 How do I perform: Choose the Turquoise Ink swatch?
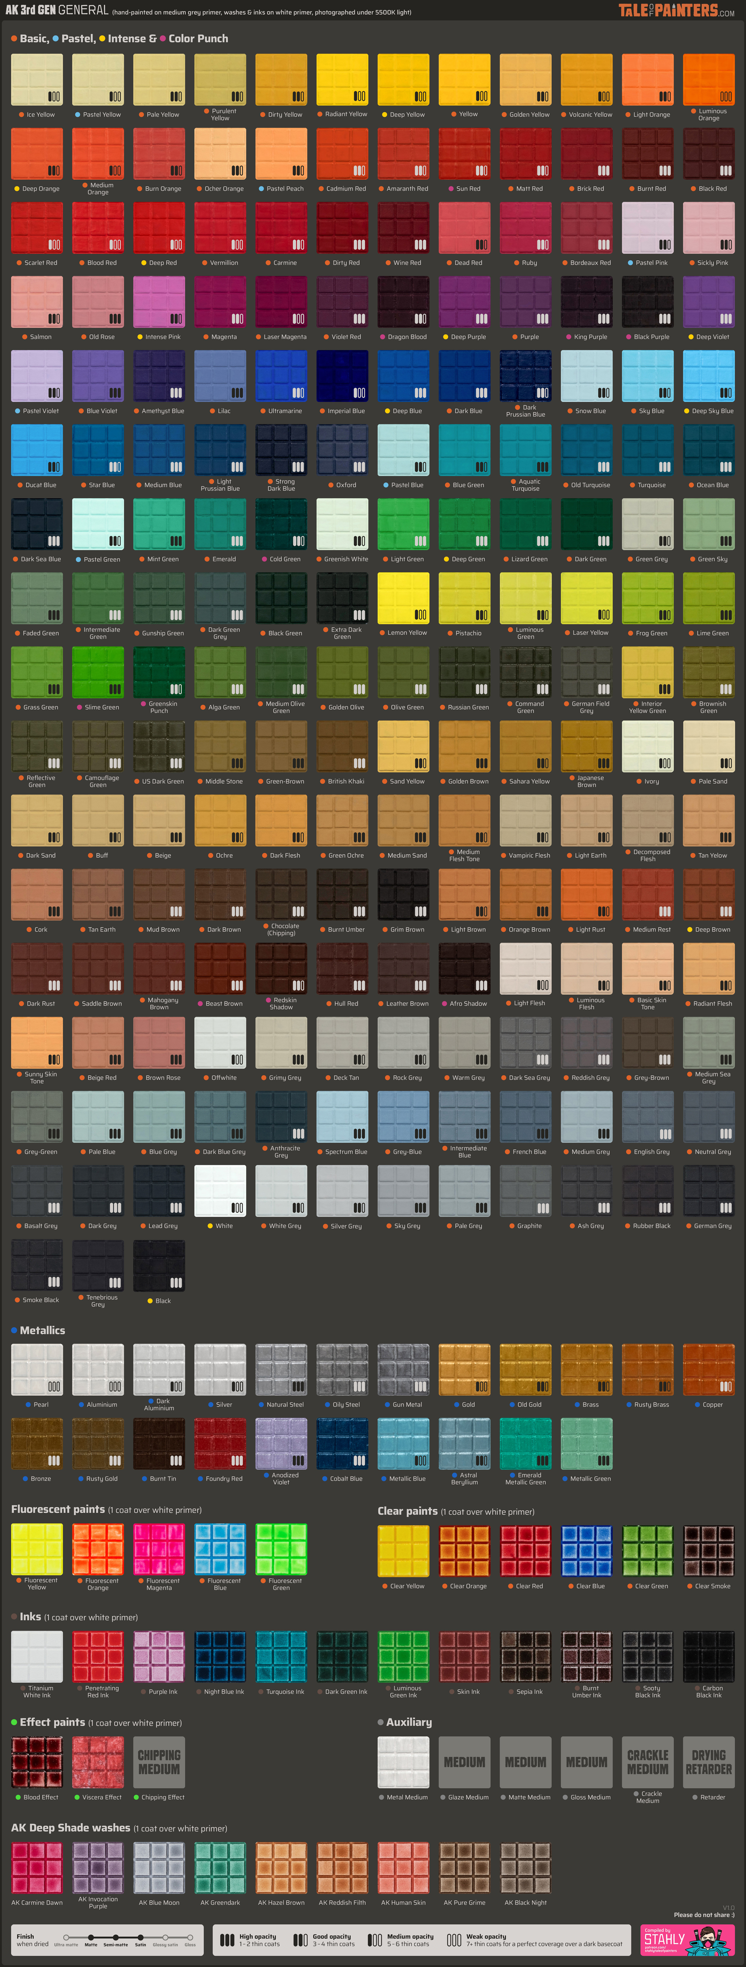click(281, 1656)
